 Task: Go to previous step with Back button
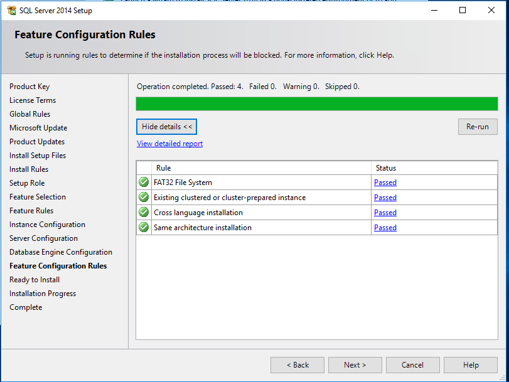[297, 365]
